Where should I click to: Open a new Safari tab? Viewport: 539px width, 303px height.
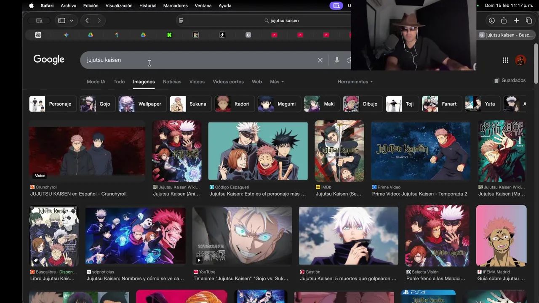click(x=516, y=20)
